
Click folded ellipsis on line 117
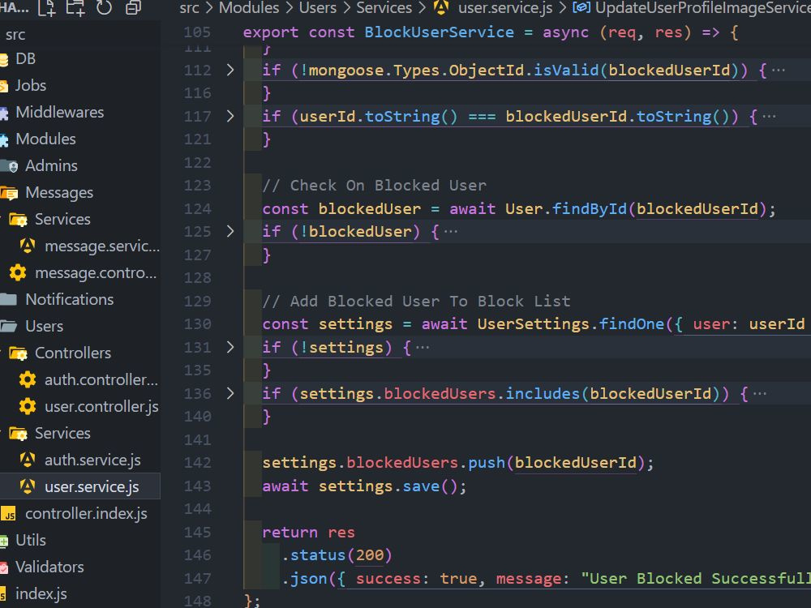tap(769, 116)
